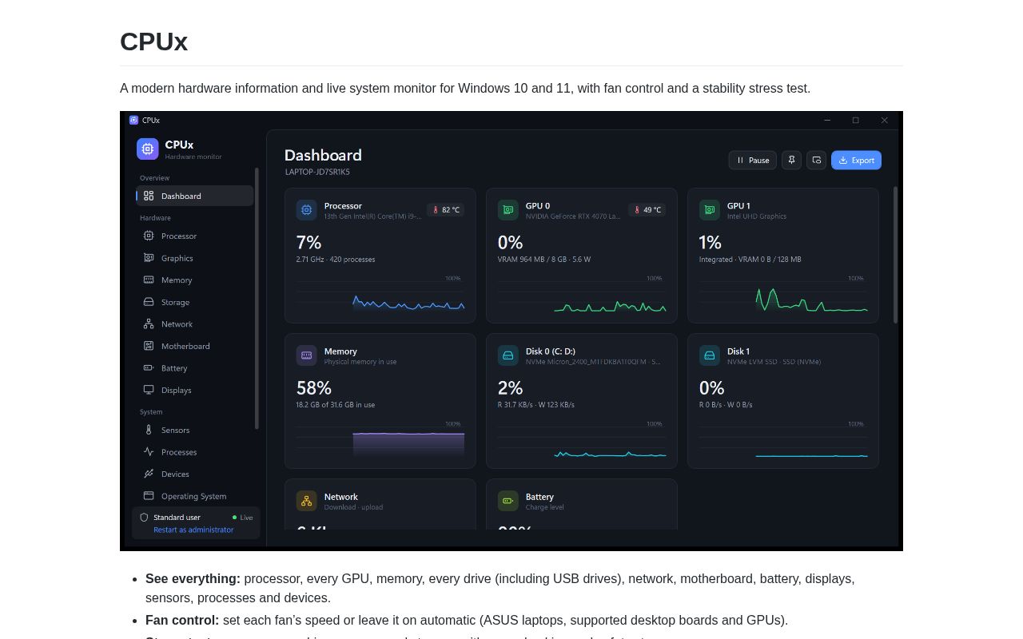Click the GPU 0 card icon
The image size is (1023, 639).
click(508, 210)
